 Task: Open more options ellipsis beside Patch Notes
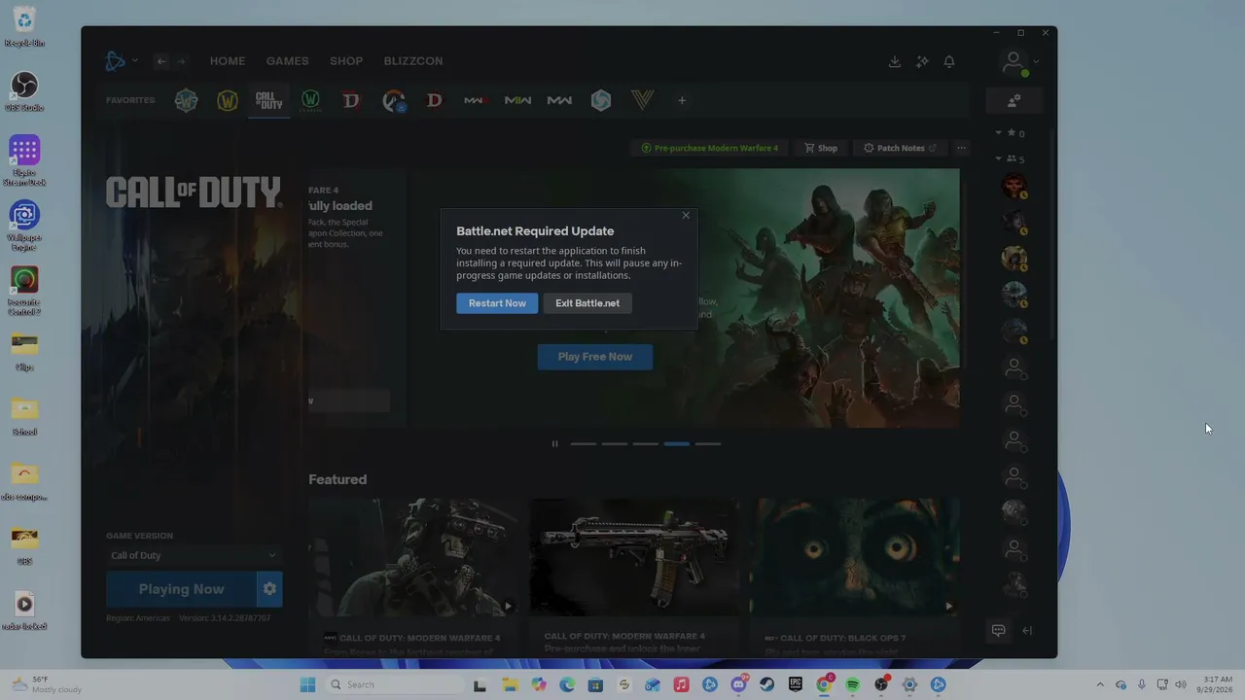(x=961, y=148)
